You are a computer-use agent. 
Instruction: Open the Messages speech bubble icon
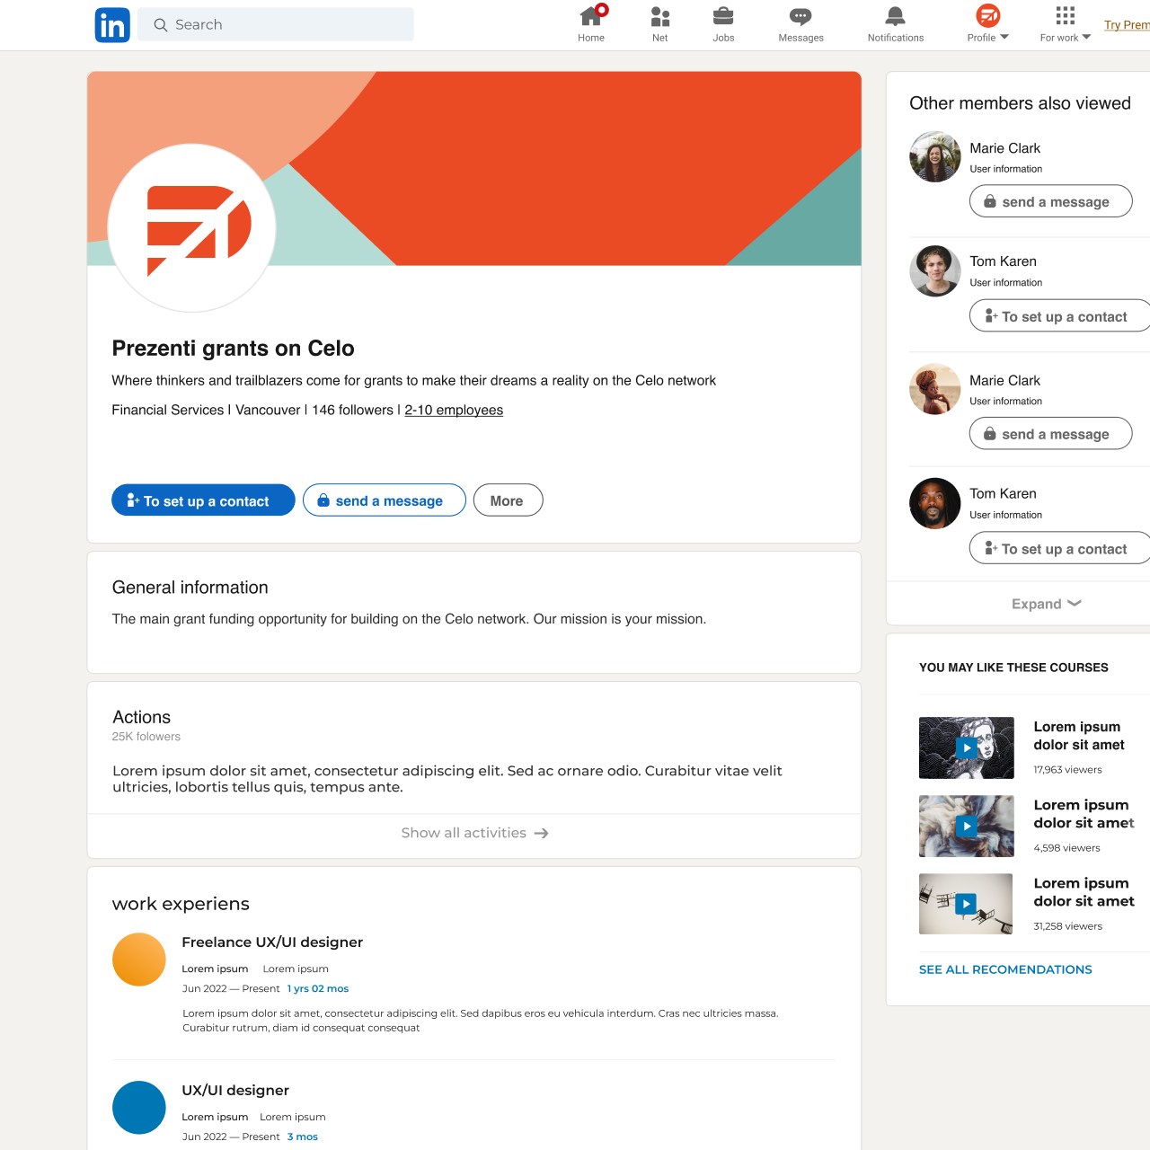(x=801, y=16)
